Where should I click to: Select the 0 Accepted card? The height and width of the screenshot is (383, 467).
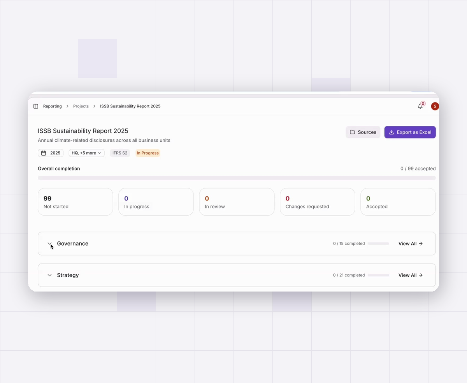(398, 202)
